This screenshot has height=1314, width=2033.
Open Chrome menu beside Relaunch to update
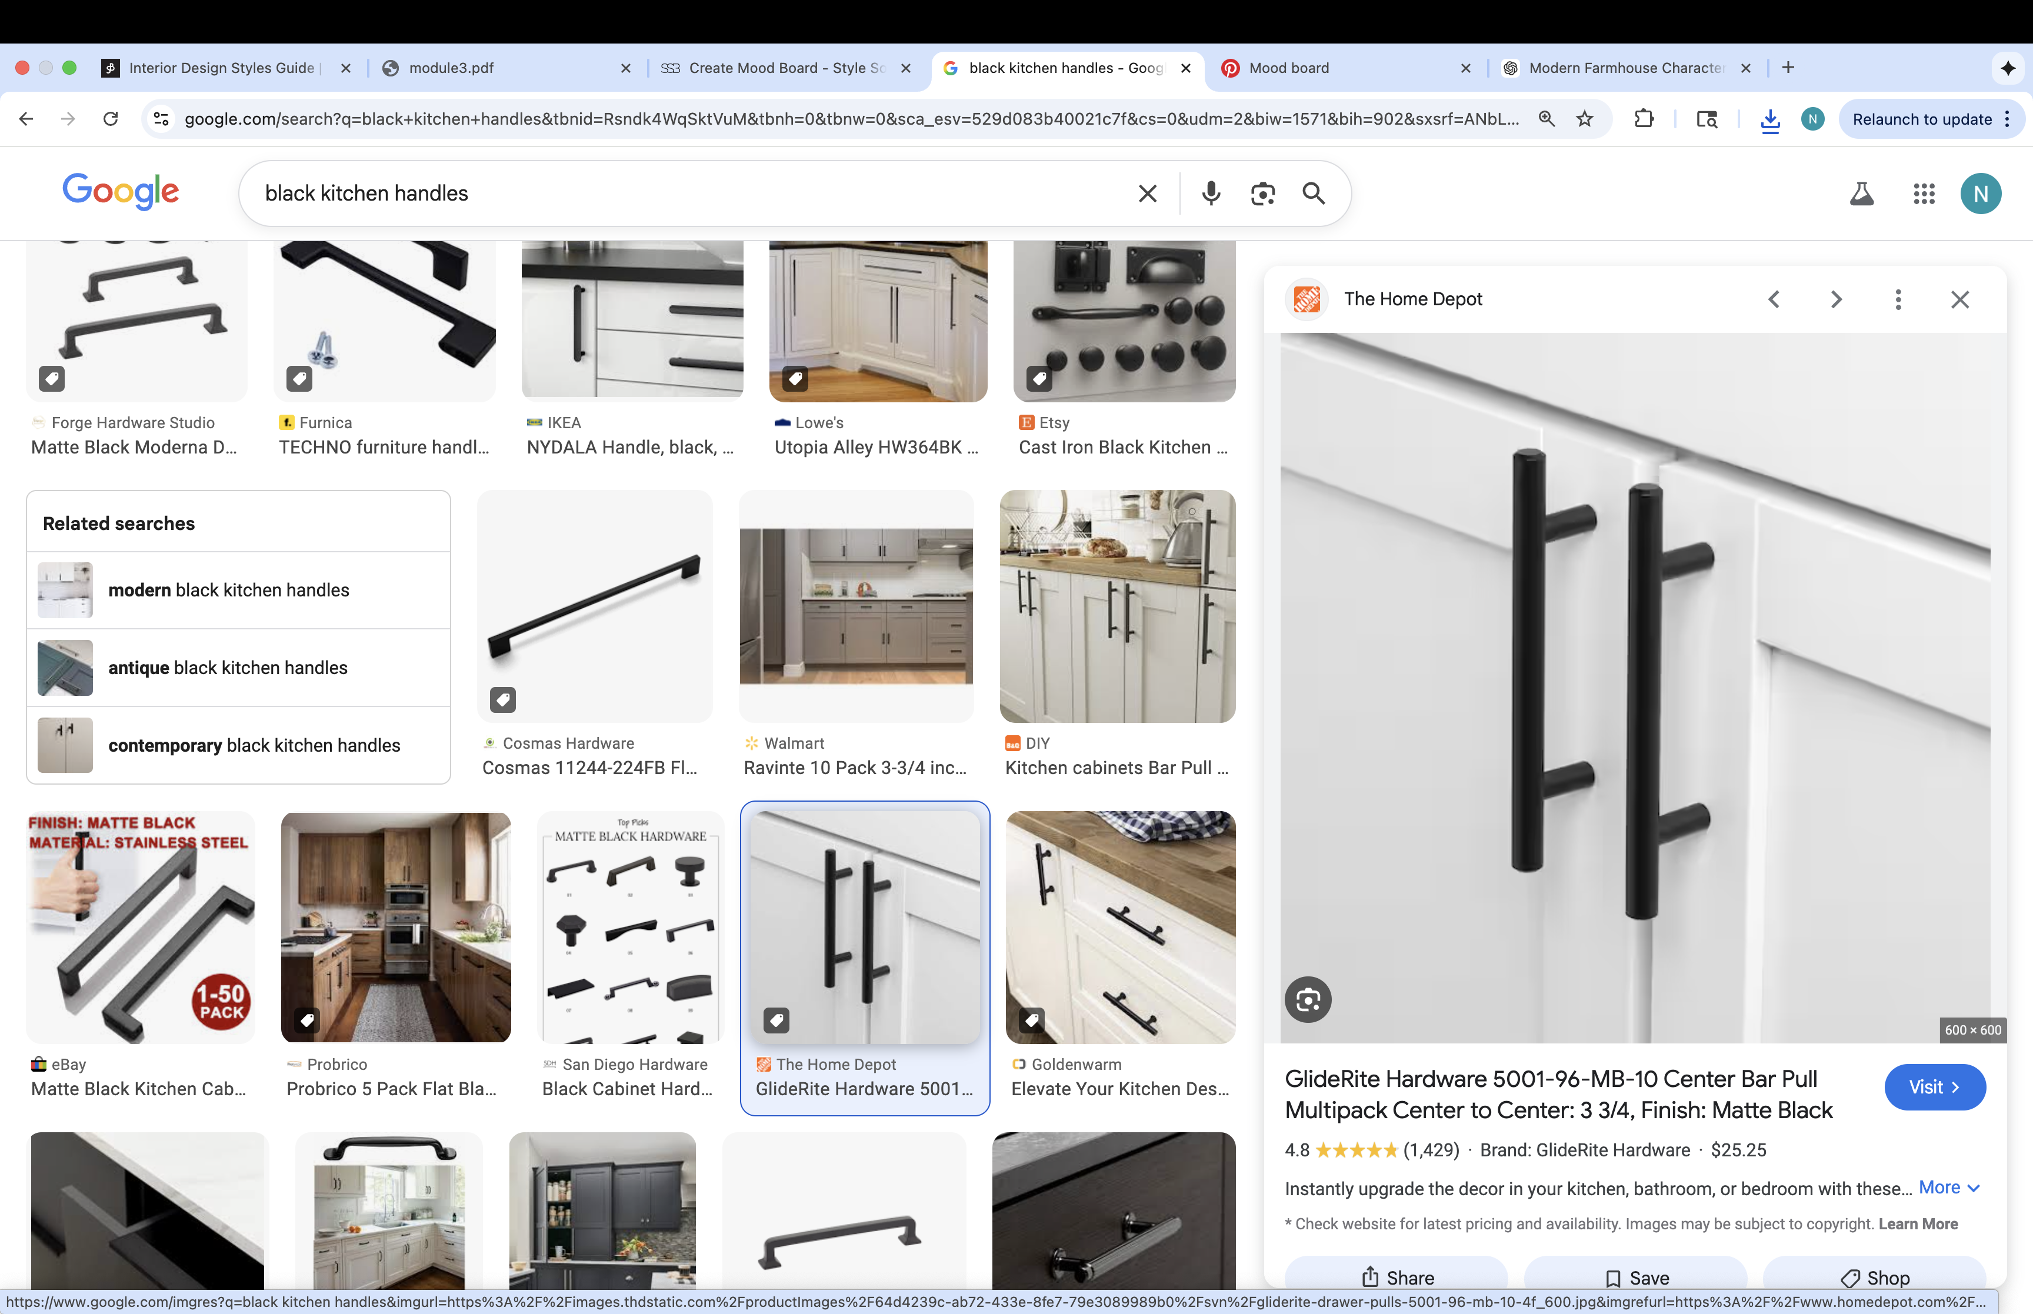(2007, 119)
